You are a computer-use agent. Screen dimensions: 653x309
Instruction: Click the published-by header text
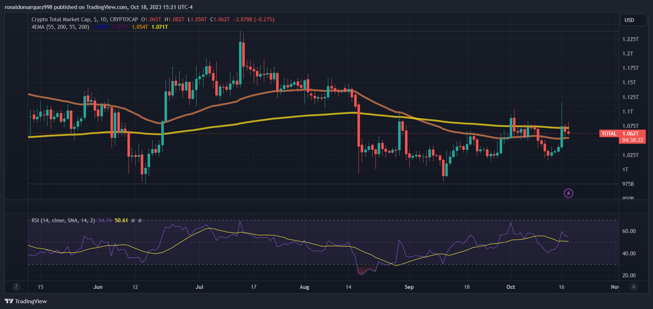pos(99,7)
